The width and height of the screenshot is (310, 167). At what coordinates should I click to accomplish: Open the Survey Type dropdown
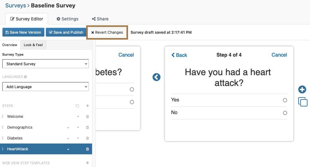click(46, 64)
